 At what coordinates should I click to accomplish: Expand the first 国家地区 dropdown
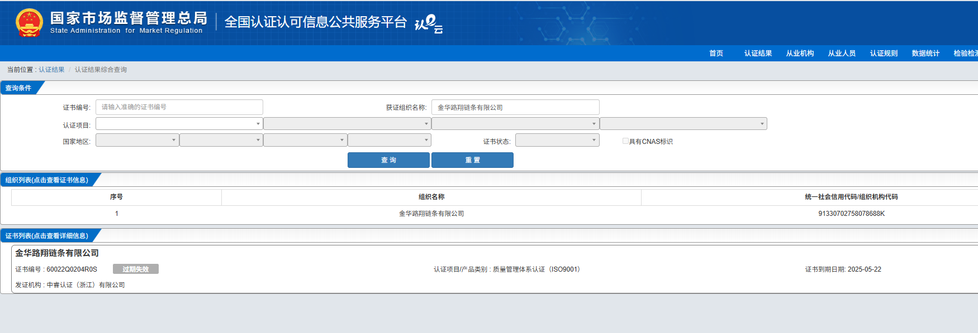(x=137, y=140)
